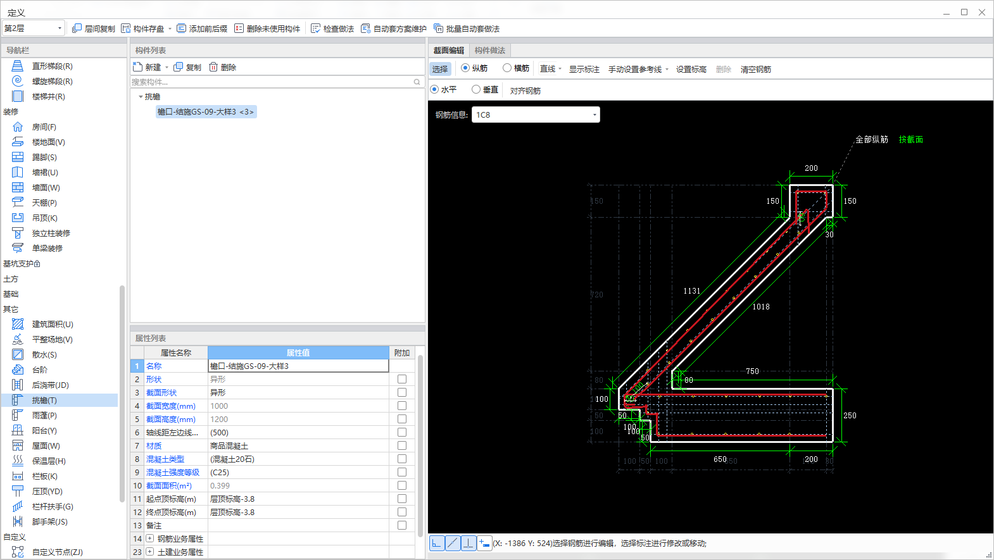Image resolution: width=994 pixels, height=560 pixels.
Task: Select the 纵筋 radio button
Action: (x=465, y=68)
